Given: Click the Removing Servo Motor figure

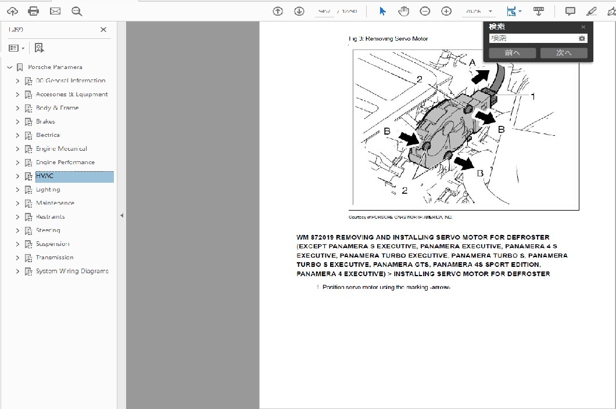Looking at the screenshot, I should [464, 129].
